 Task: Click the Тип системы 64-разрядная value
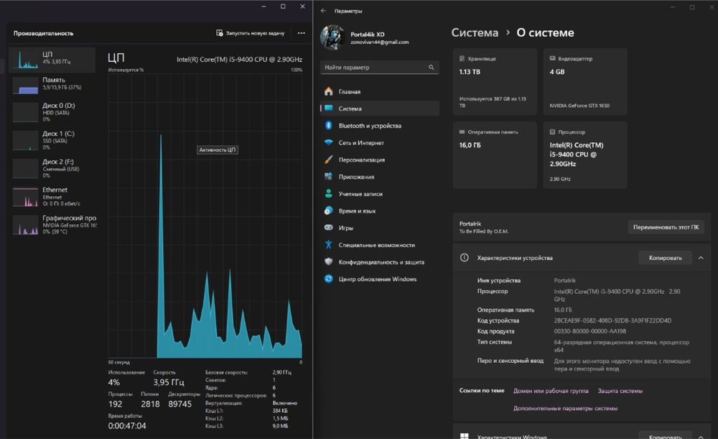click(621, 346)
